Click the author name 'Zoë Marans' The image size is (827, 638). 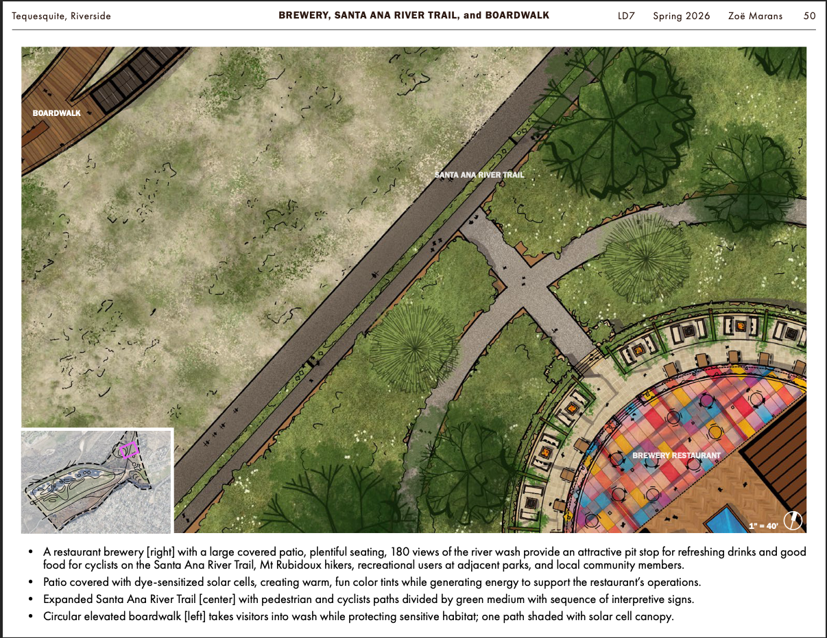[755, 16]
